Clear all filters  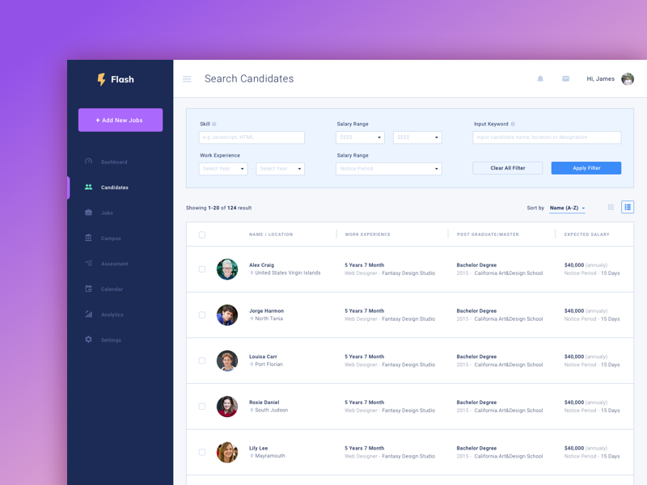[x=507, y=167]
